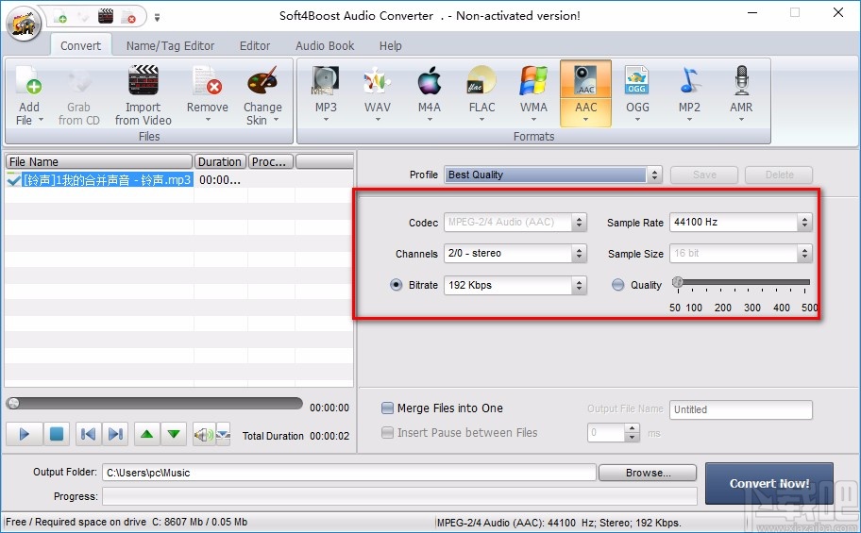Click the profile Save button
This screenshot has height=533, width=861.
[704, 175]
